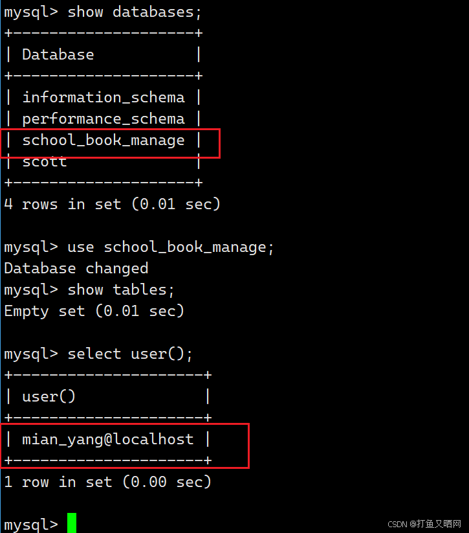Image resolution: width=469 pixels, height=533 pixels.
Task: Click '1 row in set (0.00 sec)' line
Action: point(107,482)
